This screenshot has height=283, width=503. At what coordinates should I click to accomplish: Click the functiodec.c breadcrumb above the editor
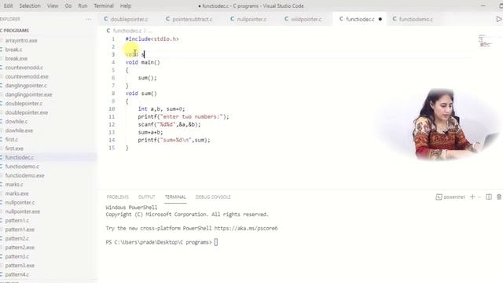coord(127,31)
